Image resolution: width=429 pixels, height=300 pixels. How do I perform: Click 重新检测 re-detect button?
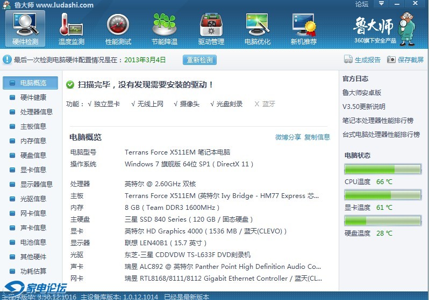(x=199, y=60)
